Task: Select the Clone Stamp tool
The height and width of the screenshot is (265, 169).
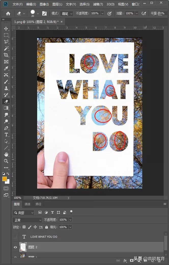Action: (6, 88)
